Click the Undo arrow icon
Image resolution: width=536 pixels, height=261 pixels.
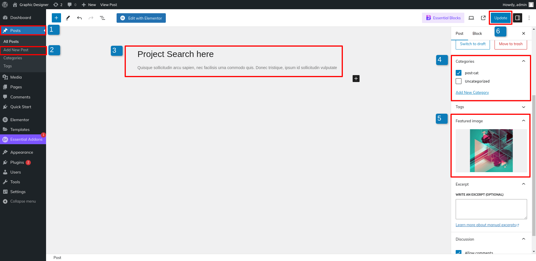(x=79, y=18)
